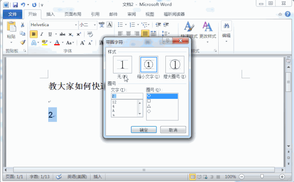Toggle Strikethrough abc button
The height and width of the screenshot is (182, 294).
click(62, 34)
